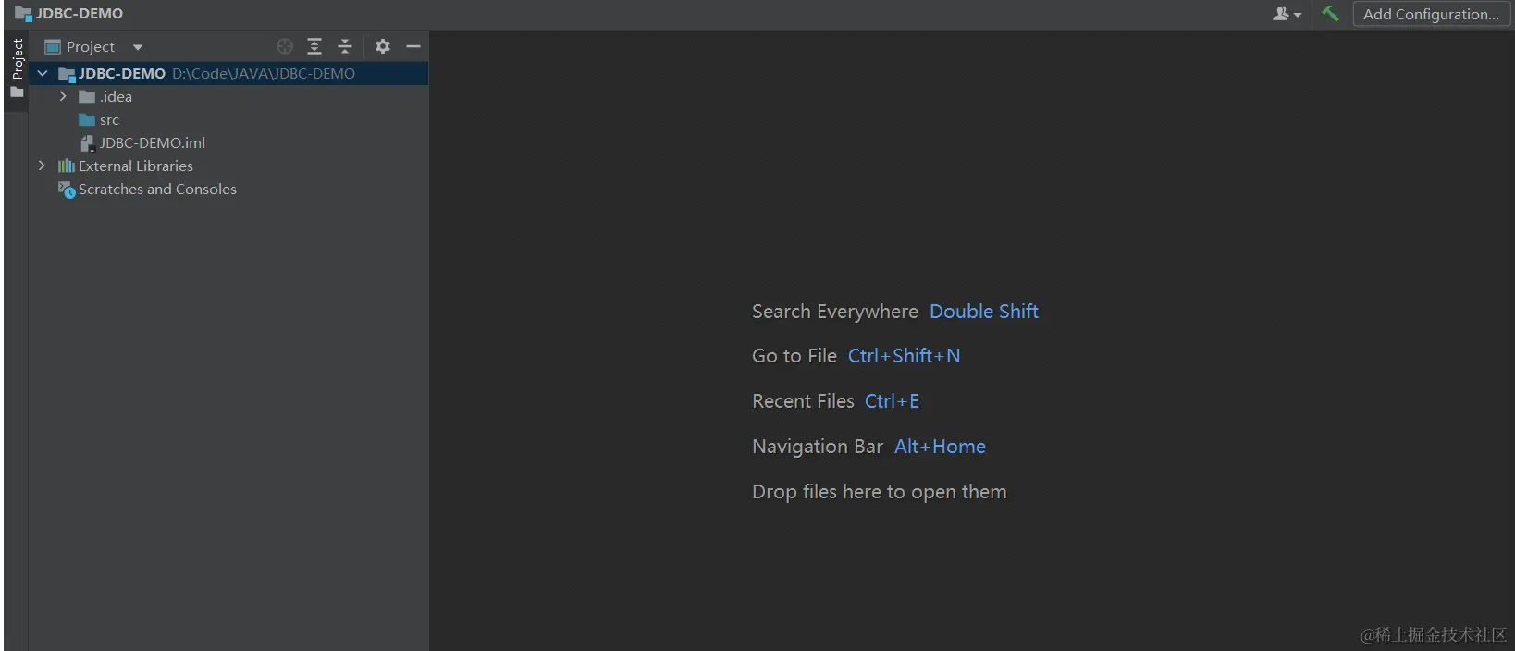Hide the Project panel with minus icon
This screenshot has height=651, width=1515.
click(x=413, y=46)
